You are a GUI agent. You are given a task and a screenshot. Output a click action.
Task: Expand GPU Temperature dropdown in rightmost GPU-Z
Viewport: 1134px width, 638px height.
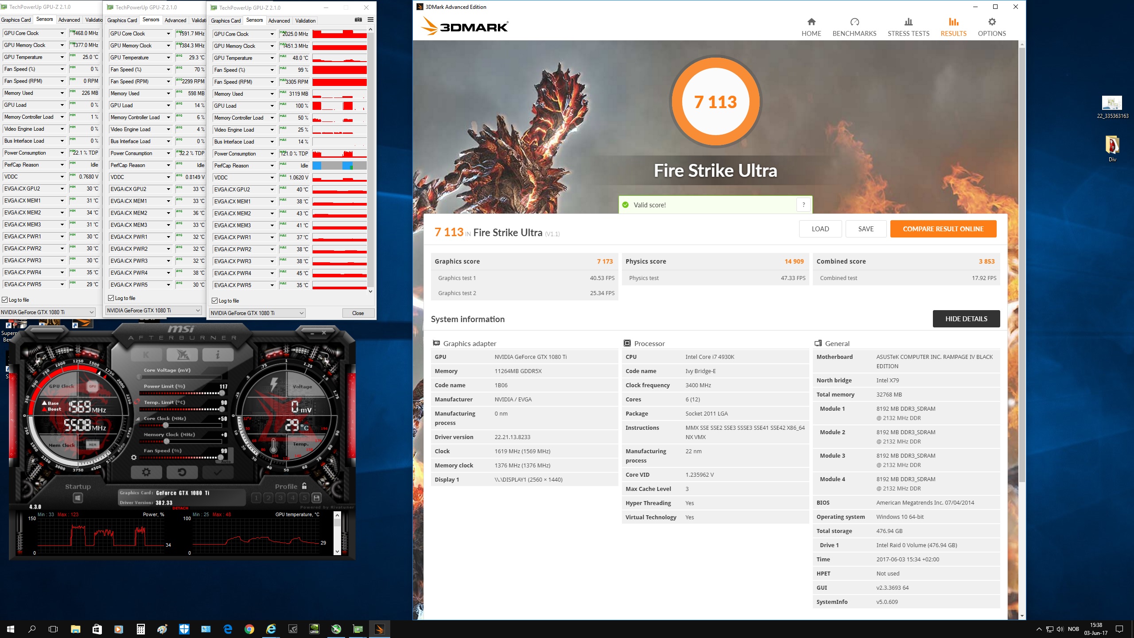tap(272, 58)
